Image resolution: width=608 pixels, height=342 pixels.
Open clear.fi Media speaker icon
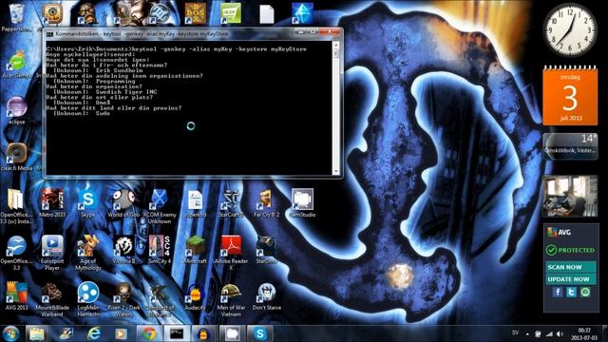[16, 157]
